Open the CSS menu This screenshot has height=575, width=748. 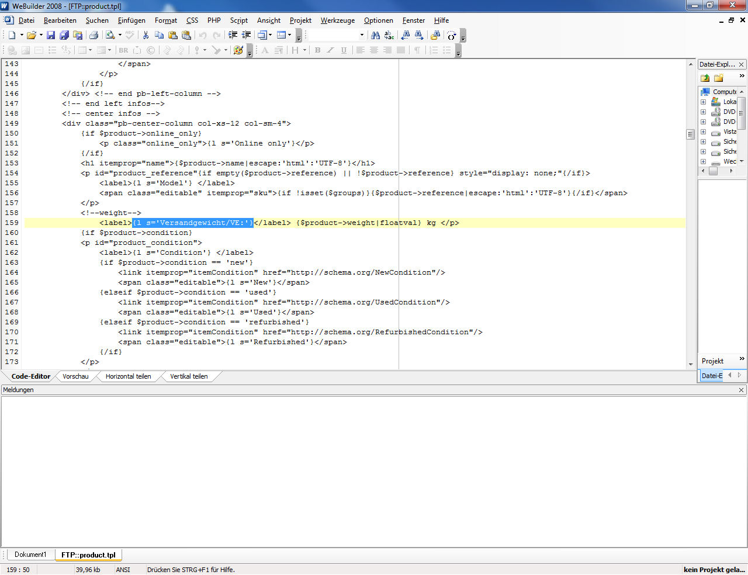tap(192, 20)
